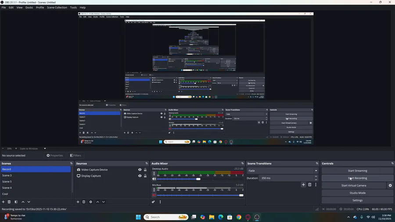
Task: Toggle lock on Display Capture
Action: tap(145, 176)
